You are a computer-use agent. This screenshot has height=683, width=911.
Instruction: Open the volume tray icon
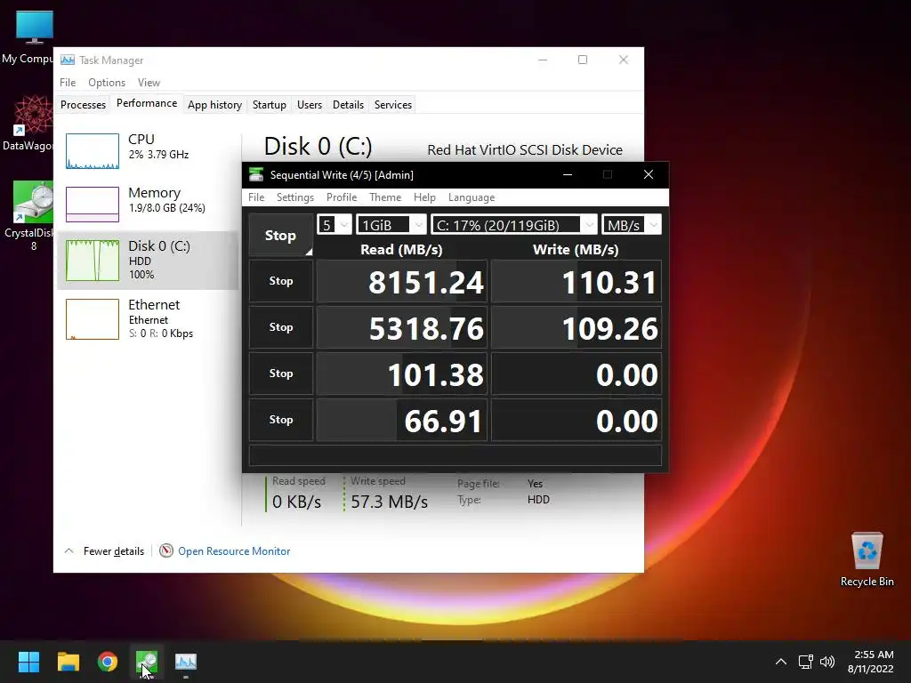[x=826, y=662]
